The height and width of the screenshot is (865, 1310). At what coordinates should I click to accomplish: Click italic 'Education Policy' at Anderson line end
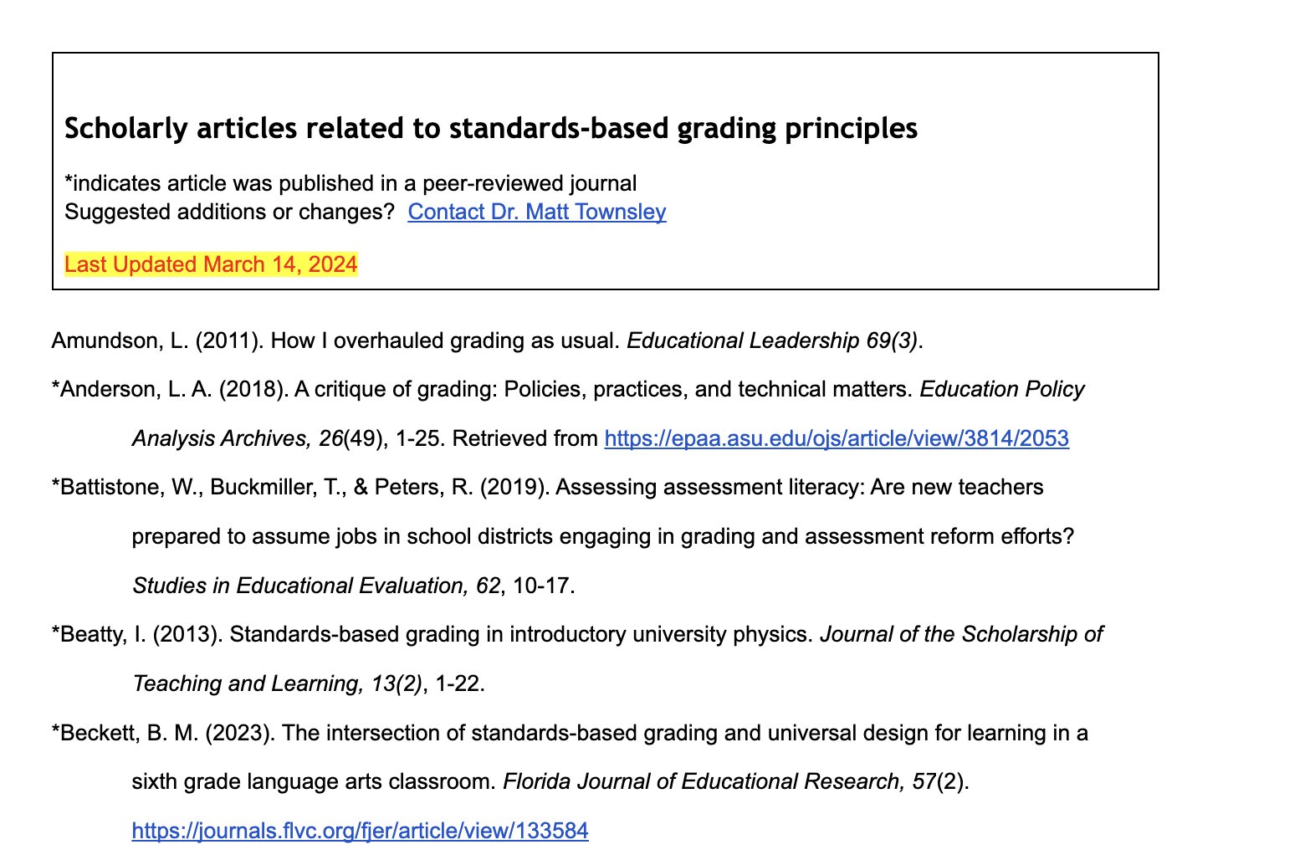[1002, 390]
